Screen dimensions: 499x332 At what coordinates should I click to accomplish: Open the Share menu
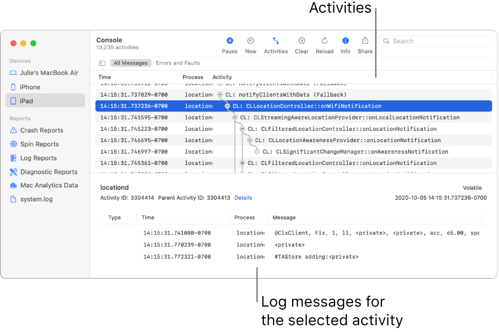click(x=365, y=45)
